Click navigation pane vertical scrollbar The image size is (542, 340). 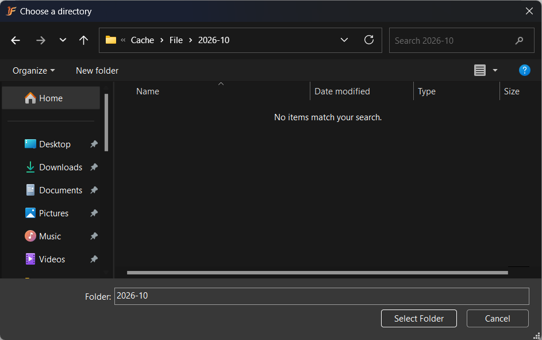click(x=106, y=123)
